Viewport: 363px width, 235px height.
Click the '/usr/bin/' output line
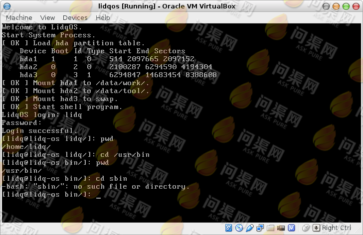pyautogui.click(x=22, y=171)
